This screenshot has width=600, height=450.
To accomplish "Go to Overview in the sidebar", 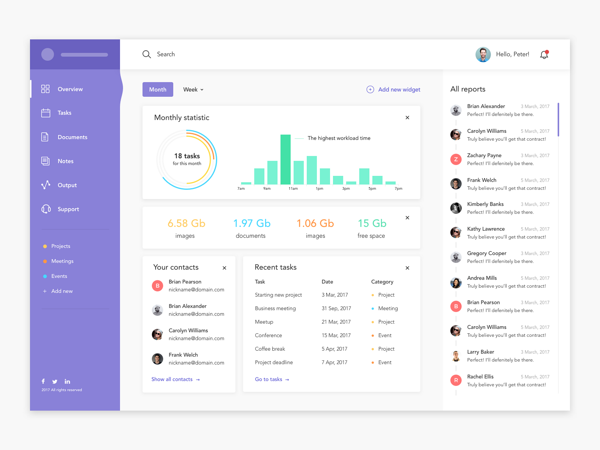I will point(70,89).
